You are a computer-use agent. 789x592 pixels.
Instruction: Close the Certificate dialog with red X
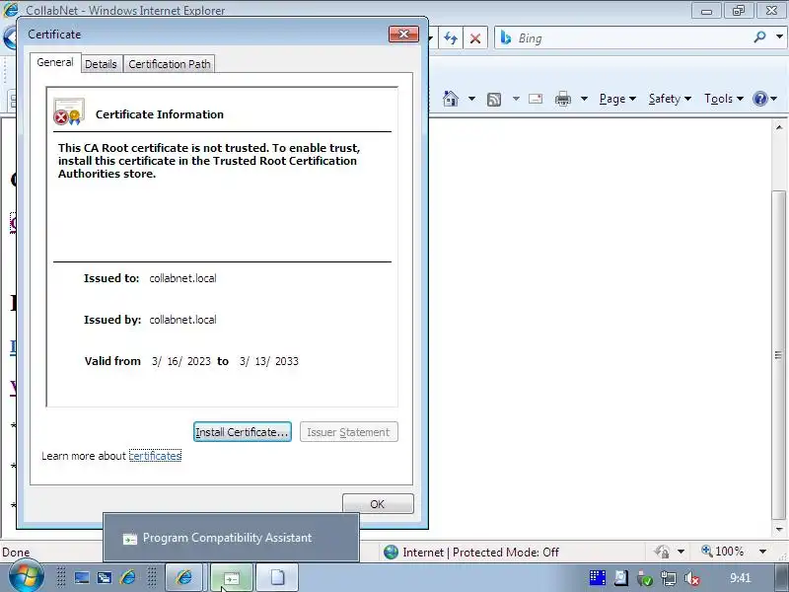click(x=403, y=34)
